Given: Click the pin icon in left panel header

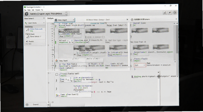Looking at the screenshot, I should click(44, 18).
